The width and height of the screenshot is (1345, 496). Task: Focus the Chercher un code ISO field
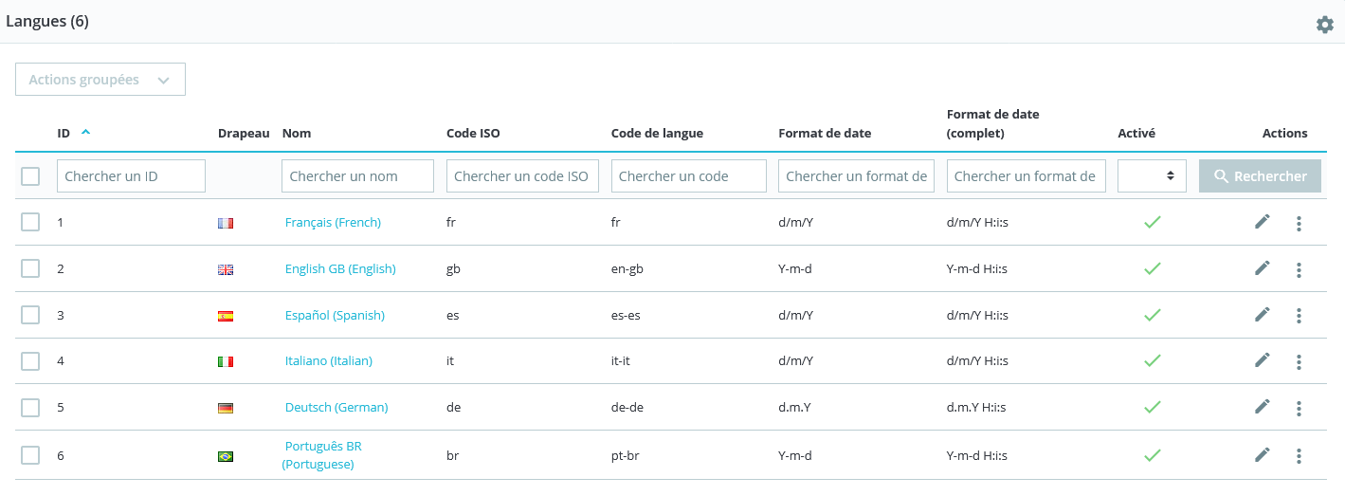(522, 176)
